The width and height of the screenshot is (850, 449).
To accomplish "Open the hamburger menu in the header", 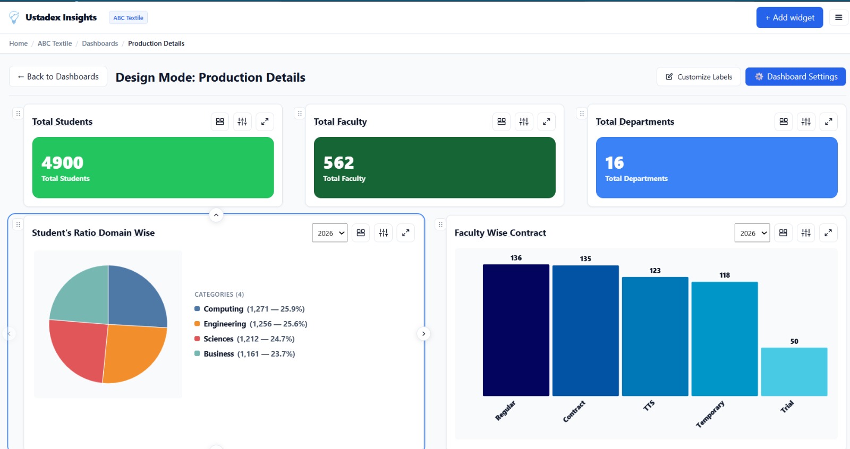I will click(x=839, y=18).
